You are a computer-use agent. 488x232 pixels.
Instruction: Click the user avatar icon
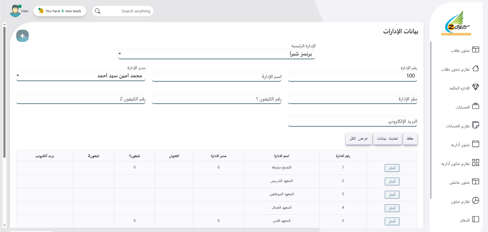(x=15, y=11)
